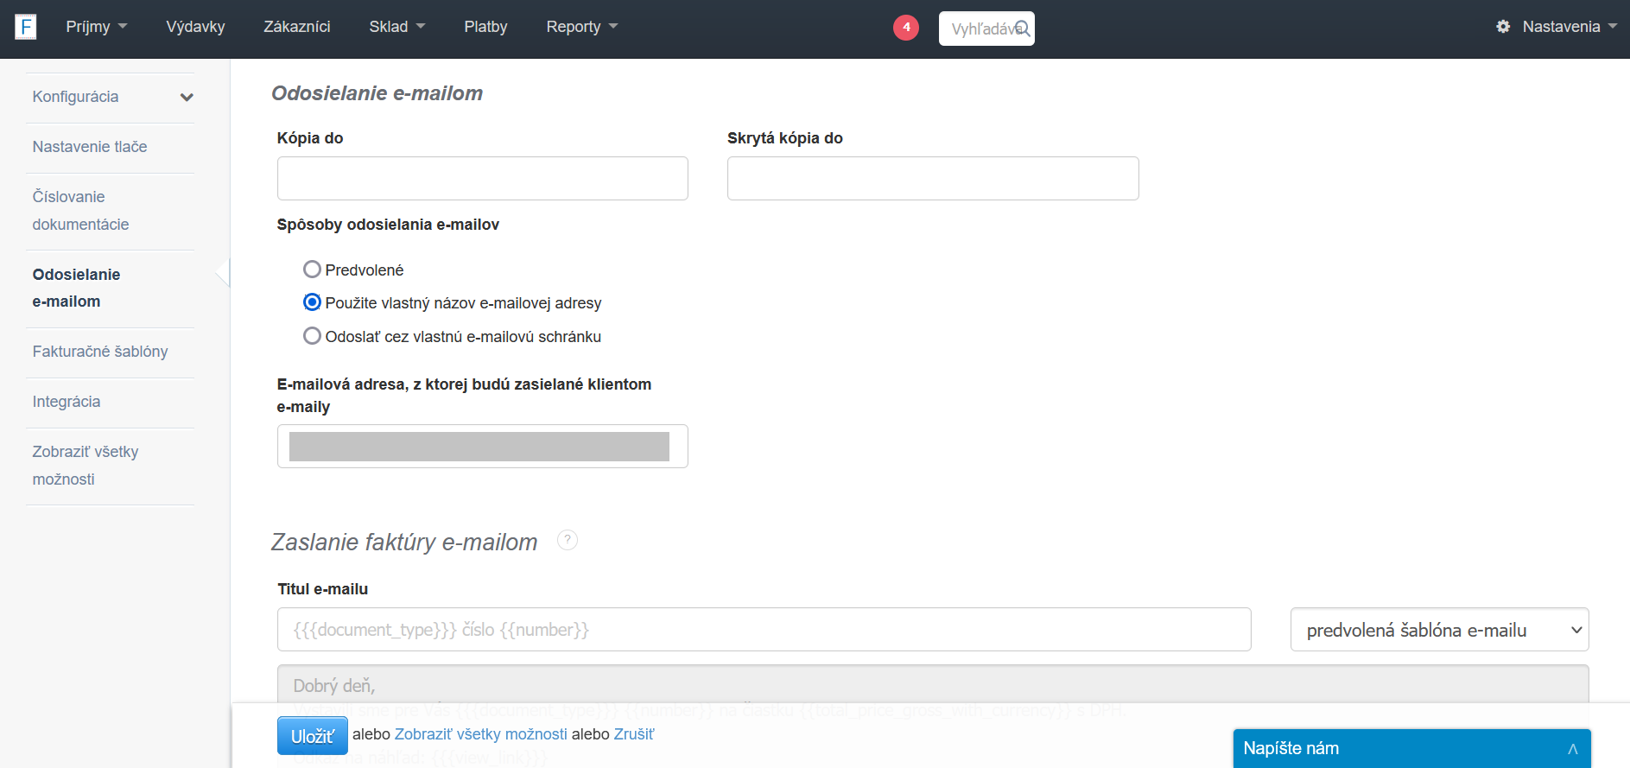Viewport: 1630px width, 768px height.
Task: Click the Uložiť button
Action: (x=312, y=736)
